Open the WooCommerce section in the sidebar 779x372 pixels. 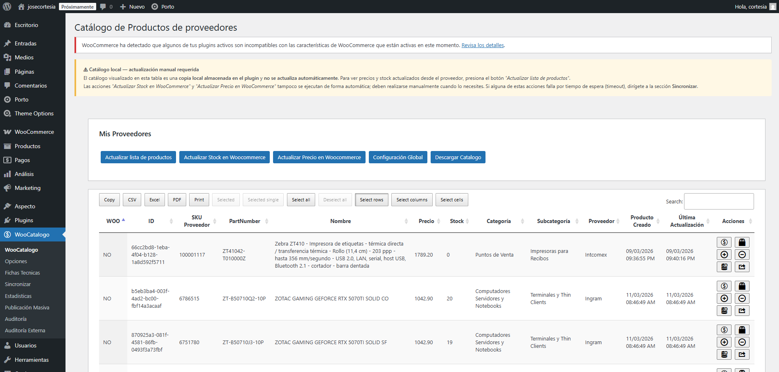point(34,132)
